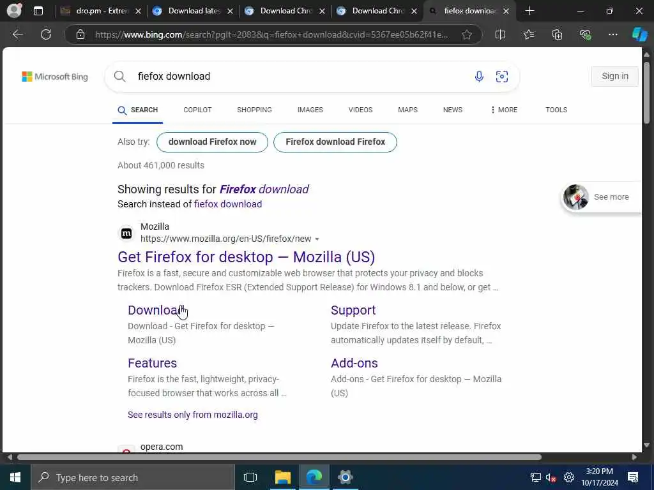Image resolution: width=654 pixels, height=490 pixels.
Task: Close the Download latest tab
Action: (230, 11)
